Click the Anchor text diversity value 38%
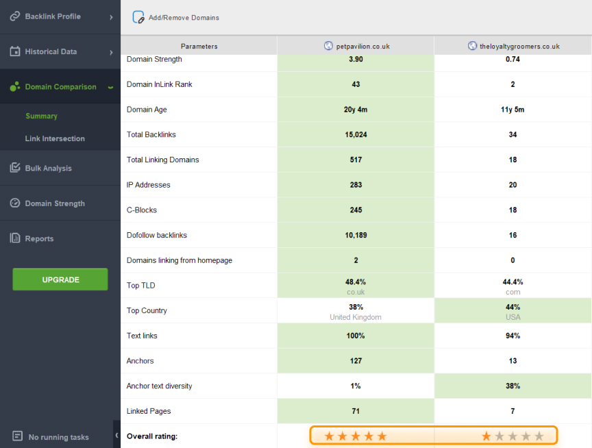 (x=513, y=386)
